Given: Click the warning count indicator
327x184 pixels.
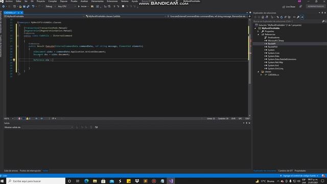Looking at the screenshot, I should click(29, 119).
